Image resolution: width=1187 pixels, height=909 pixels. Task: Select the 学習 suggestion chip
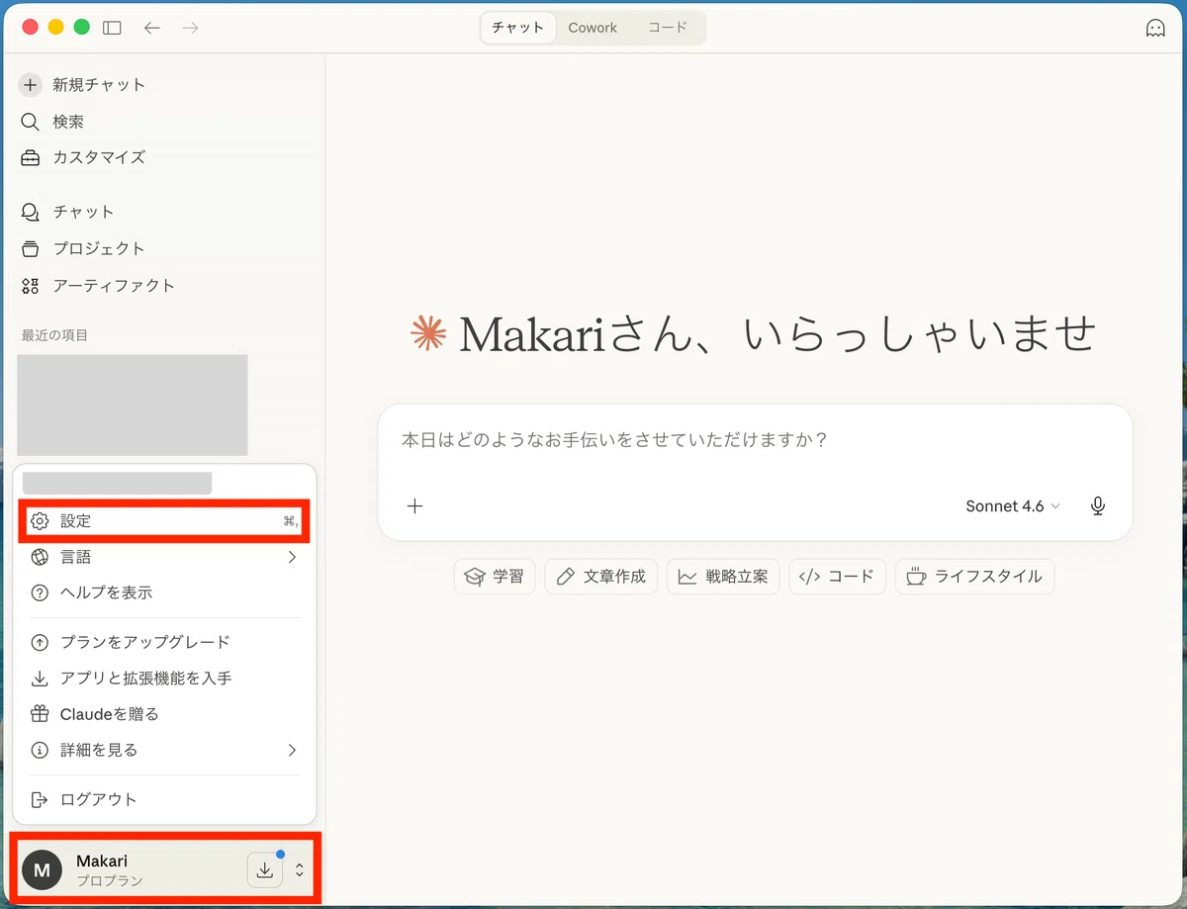point(495,577)
